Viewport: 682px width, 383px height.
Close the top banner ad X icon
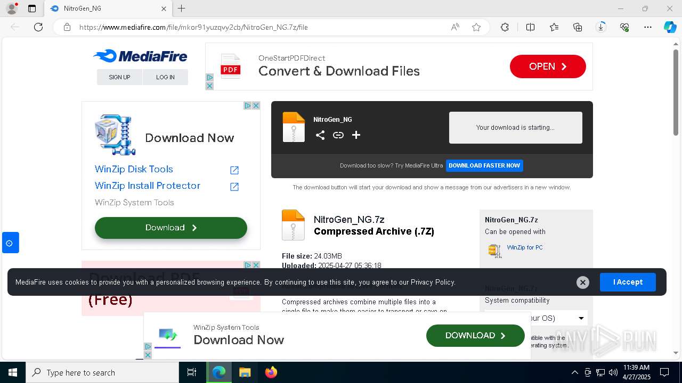[x=209, y=86]
